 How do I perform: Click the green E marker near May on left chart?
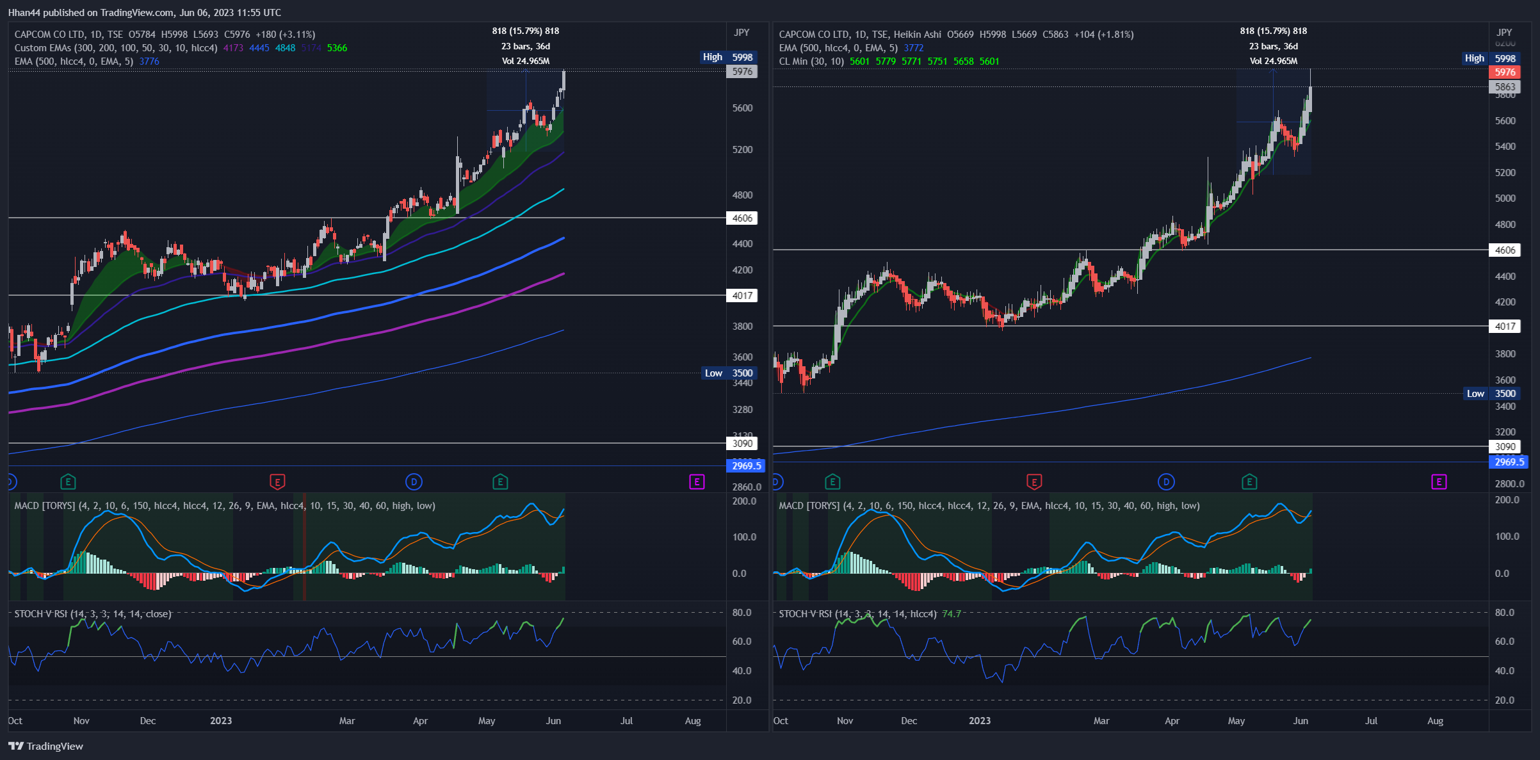click(500, 481)
